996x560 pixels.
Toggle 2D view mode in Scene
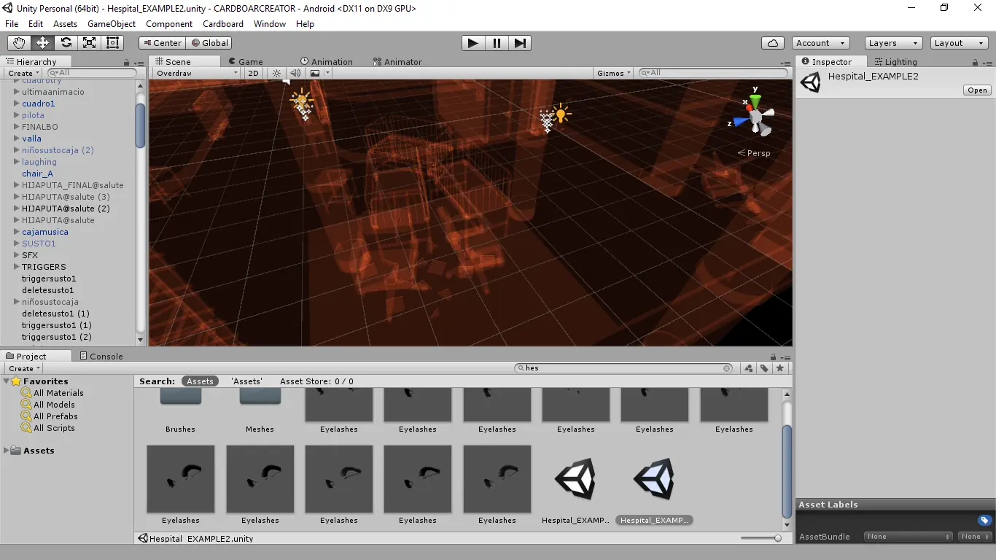pos(253,73)
